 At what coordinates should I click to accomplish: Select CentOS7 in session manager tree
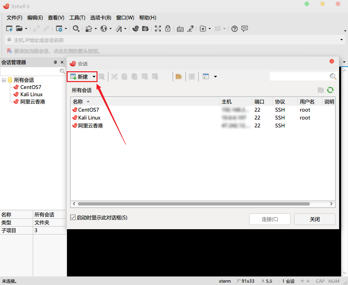pyautogui.click(x=31, y=87)
